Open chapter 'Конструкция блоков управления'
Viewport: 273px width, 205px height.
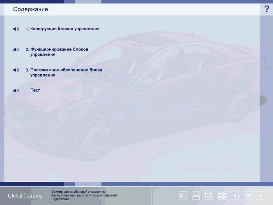coord(65,29)
